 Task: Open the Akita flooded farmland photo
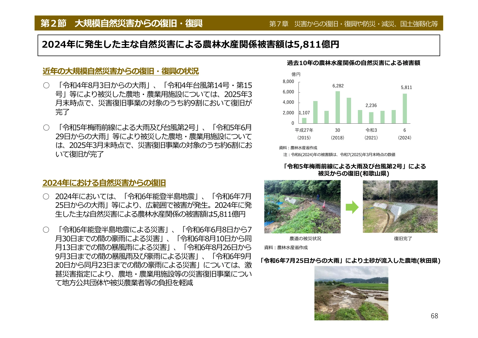click(351, 293)
